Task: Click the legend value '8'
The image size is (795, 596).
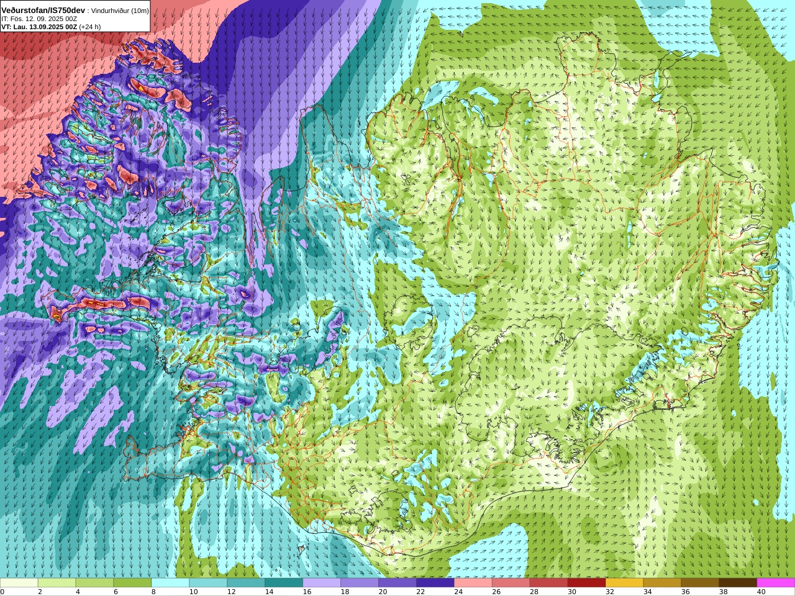Action: pos(153,592)
